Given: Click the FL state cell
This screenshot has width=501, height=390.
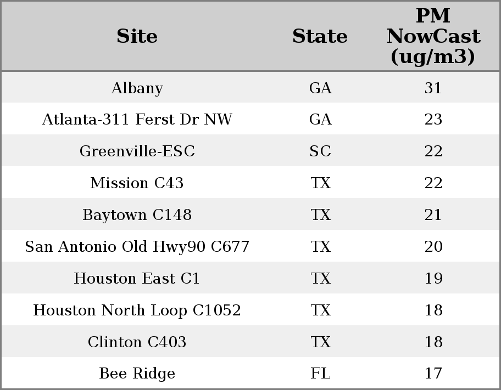Looking at the screenshot, I should [x=320, y=374].
